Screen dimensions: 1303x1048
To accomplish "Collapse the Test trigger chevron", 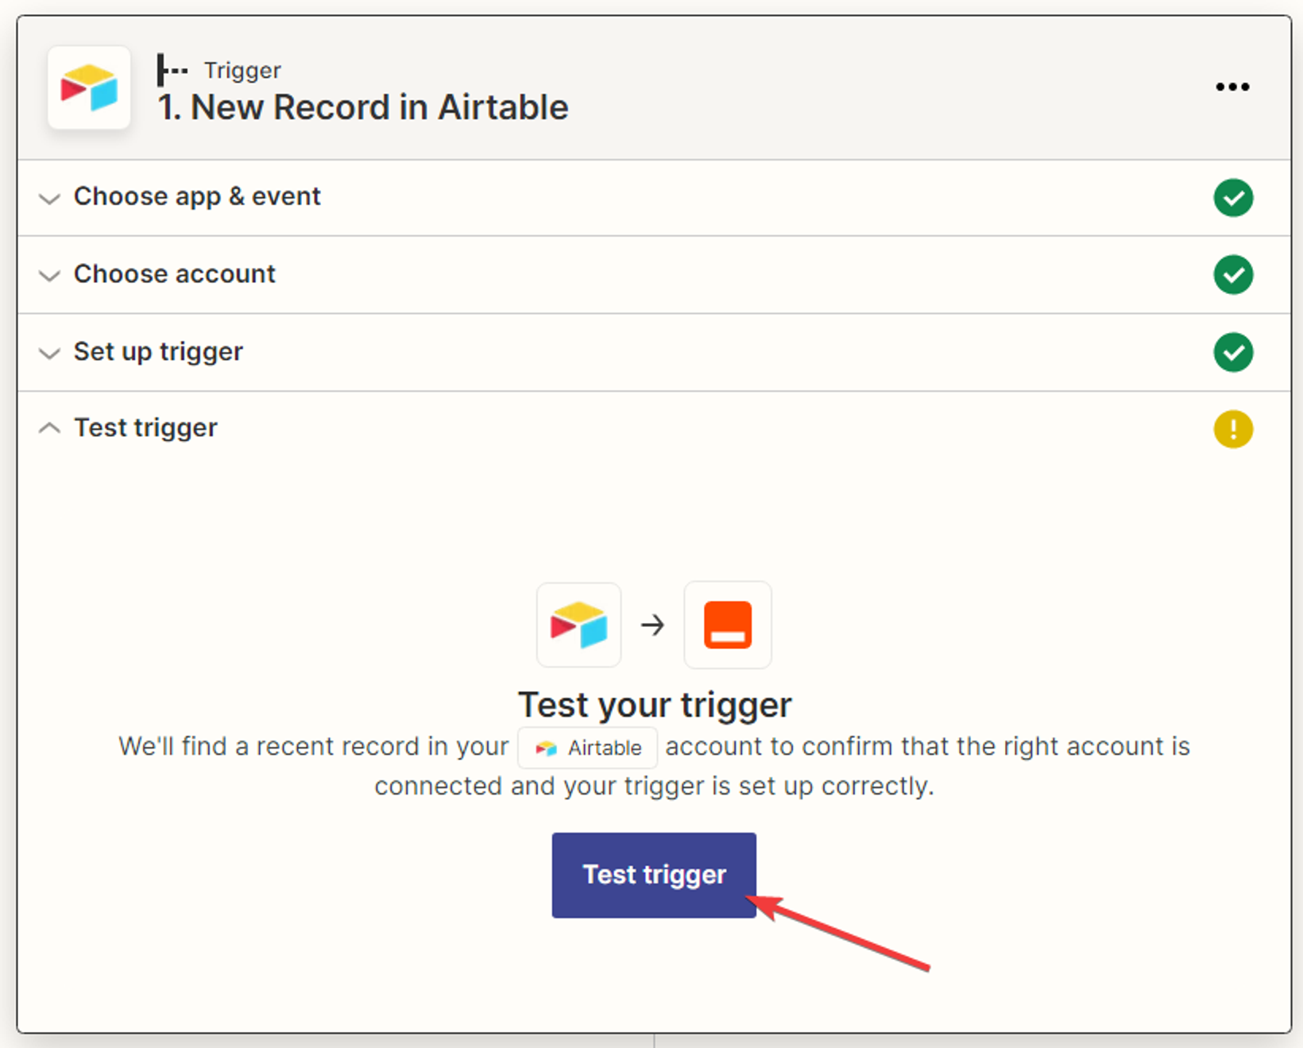I will tap(49, 428).
